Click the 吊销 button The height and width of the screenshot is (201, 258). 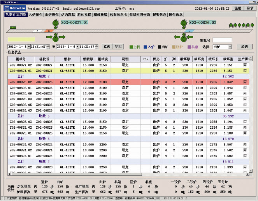coord(244,47)
